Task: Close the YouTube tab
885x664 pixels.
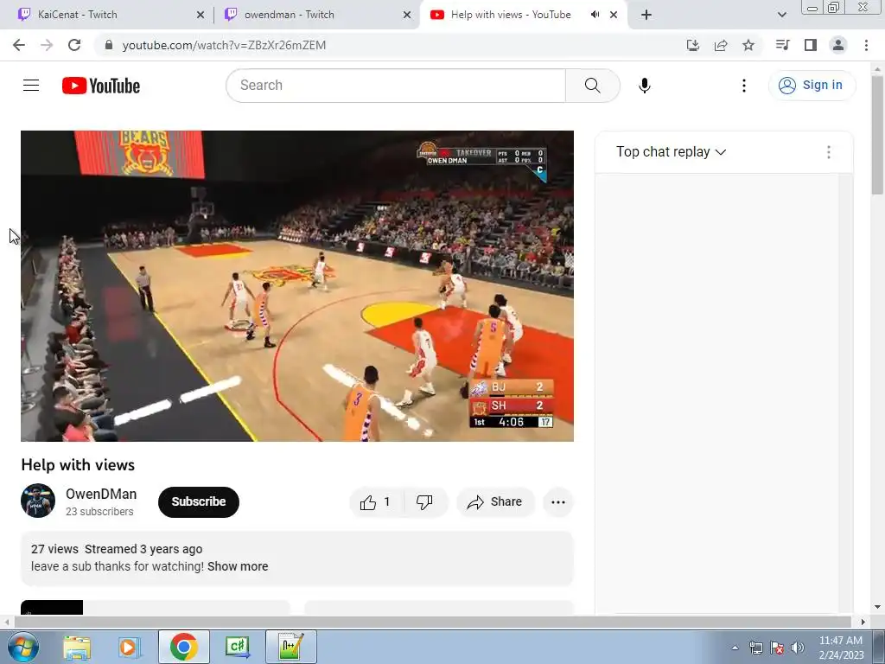Action: click(614, 16)
